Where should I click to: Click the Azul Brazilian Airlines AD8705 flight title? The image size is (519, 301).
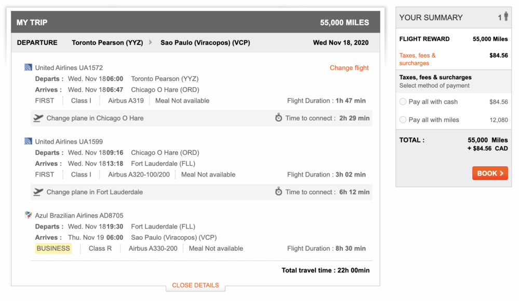[x=79, y=216]
